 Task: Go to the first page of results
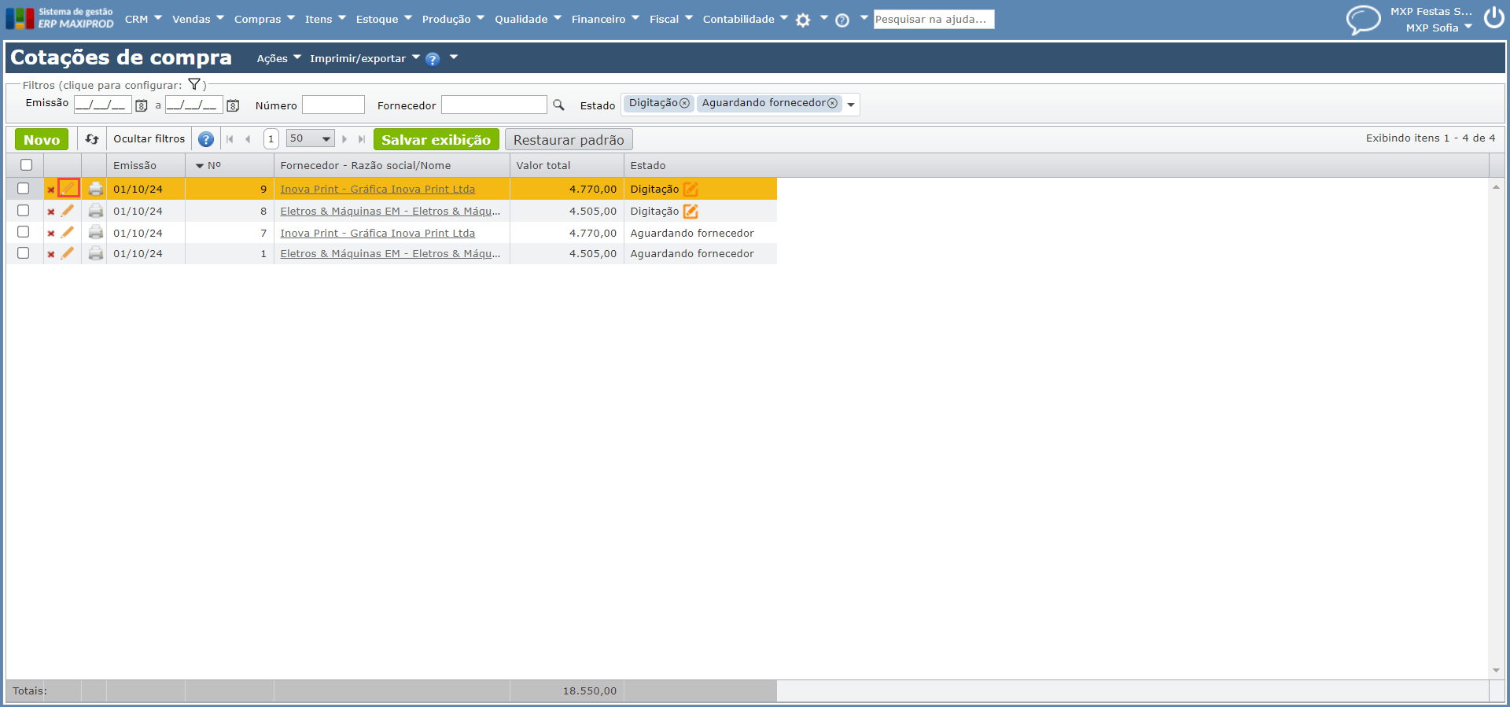coord(230,139)
